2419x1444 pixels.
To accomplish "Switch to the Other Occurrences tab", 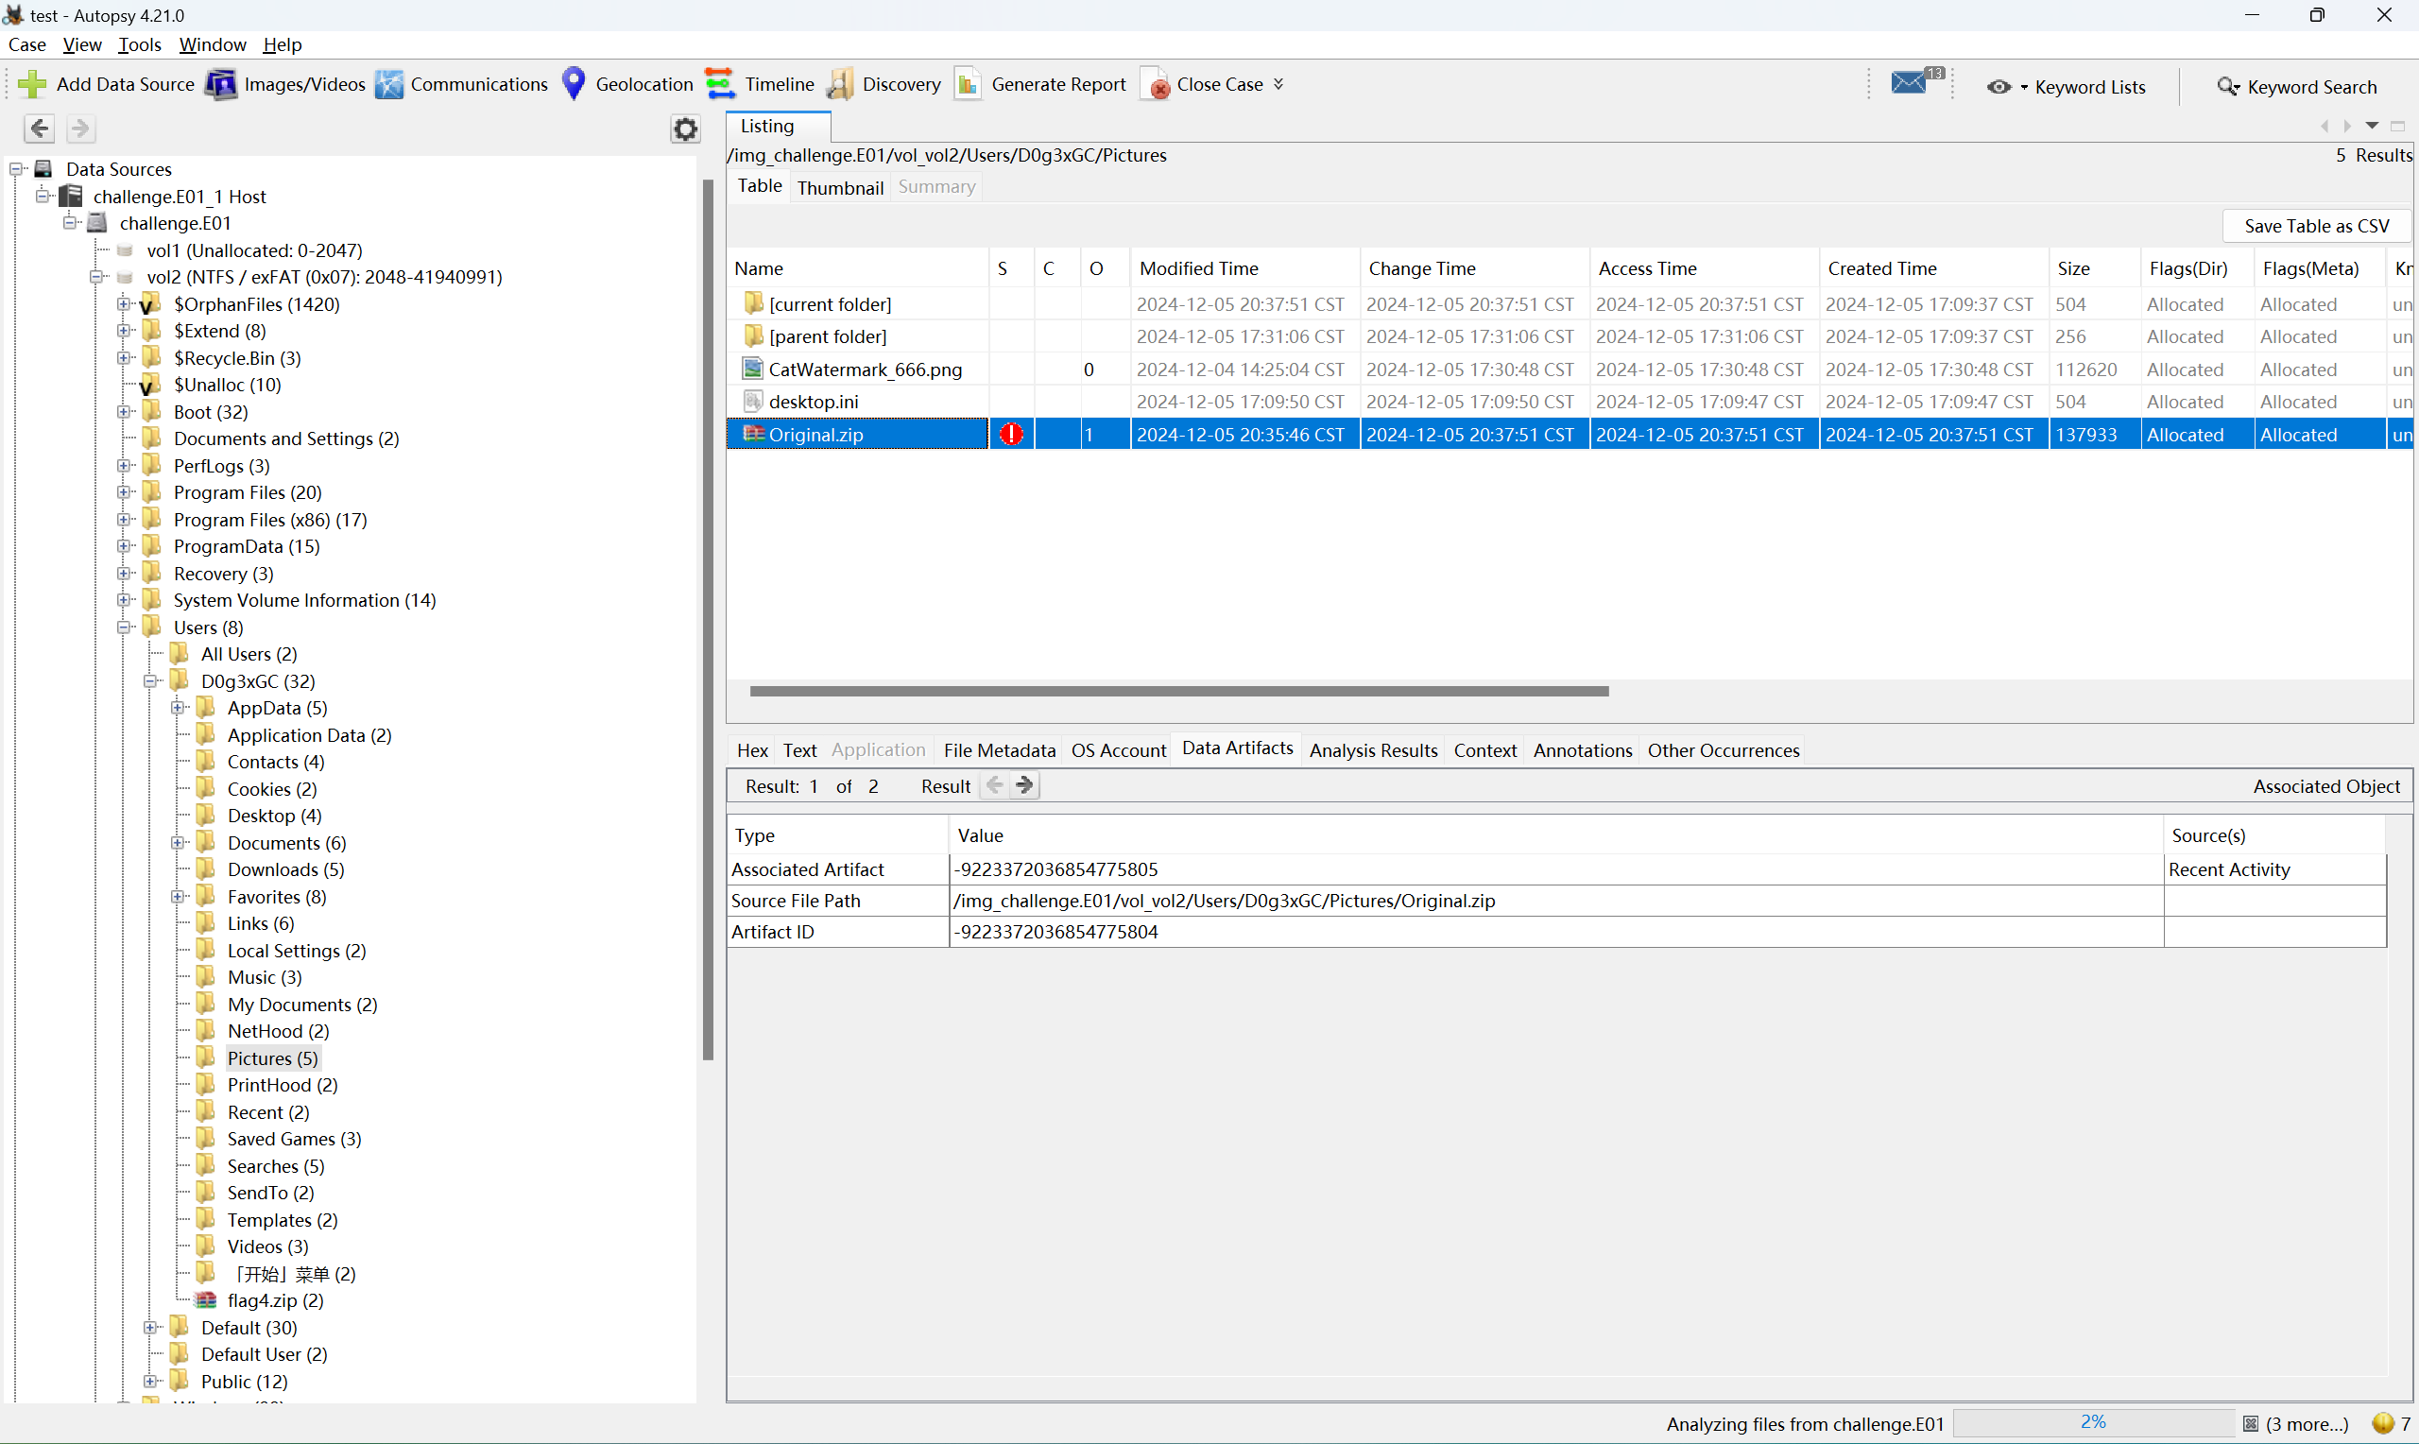I will click(x=1724, y=750).
